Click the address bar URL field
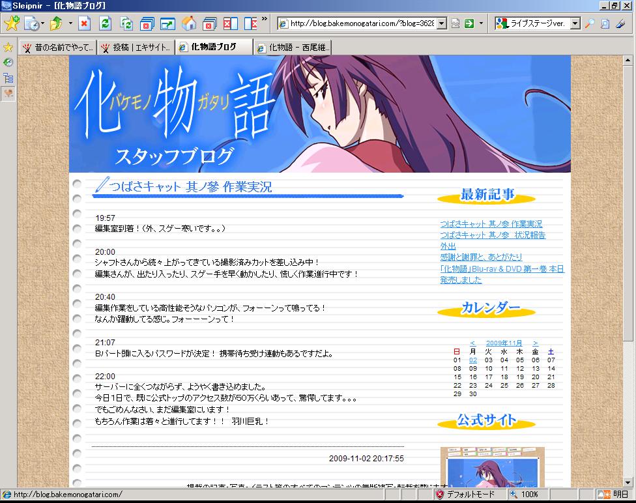The image size is (636, 503). coord(362,23)
